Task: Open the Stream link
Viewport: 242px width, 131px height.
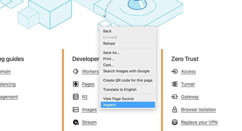Action: click(89, 122)
